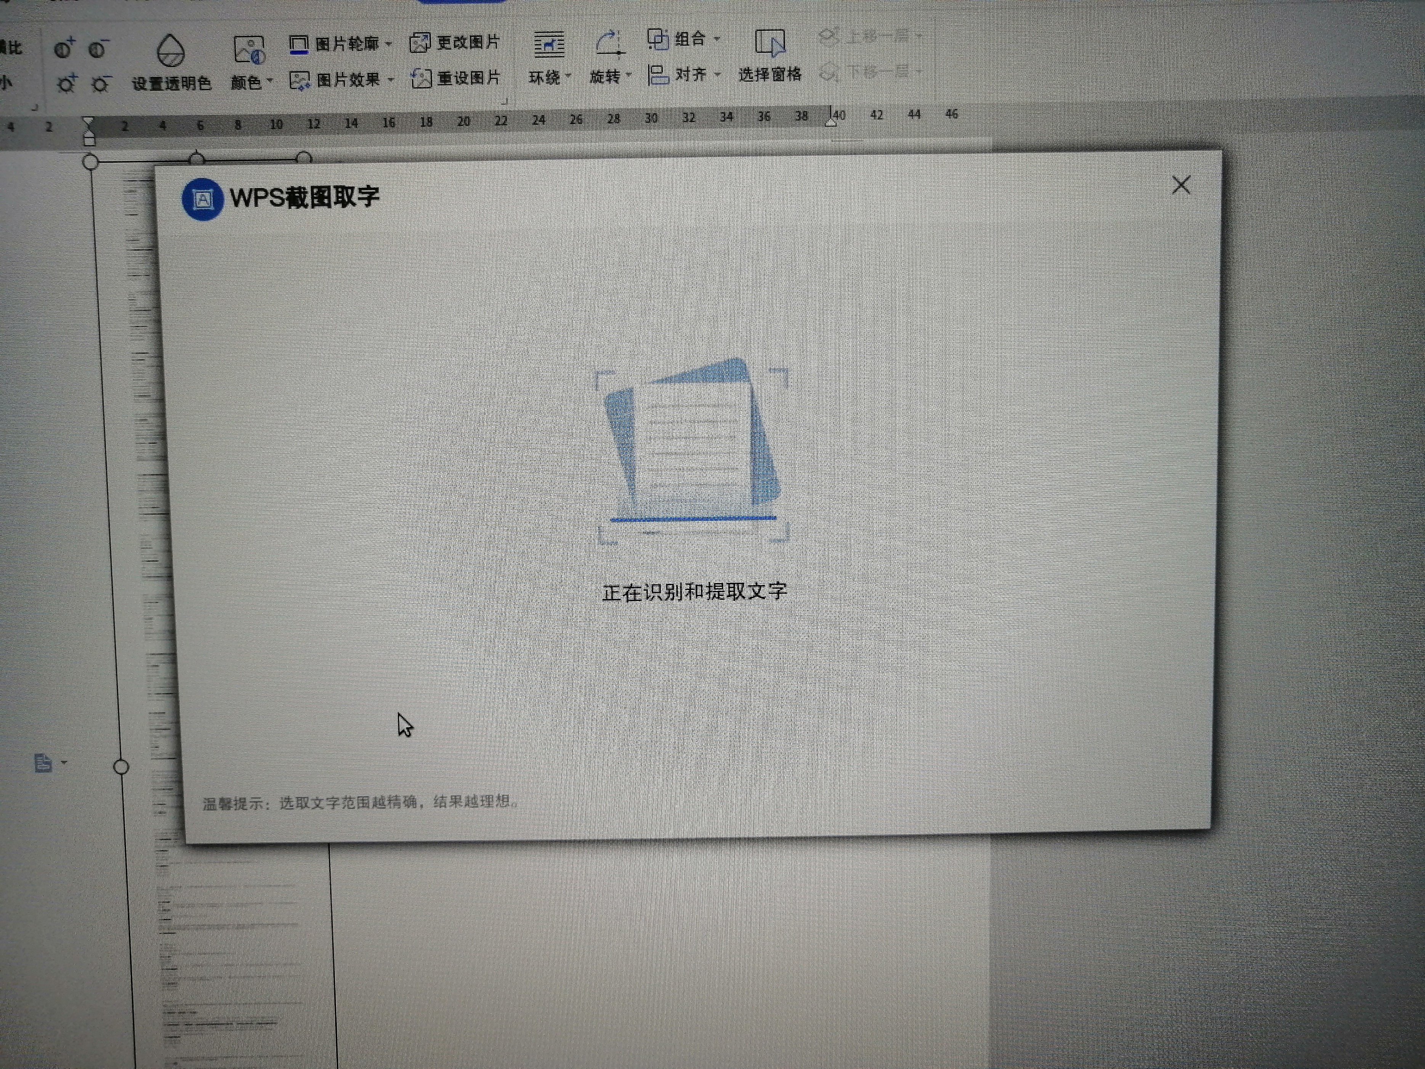Click 重设图片 to reset picture
Viewport: 1425px width, 1069px height.
(455, 79)
